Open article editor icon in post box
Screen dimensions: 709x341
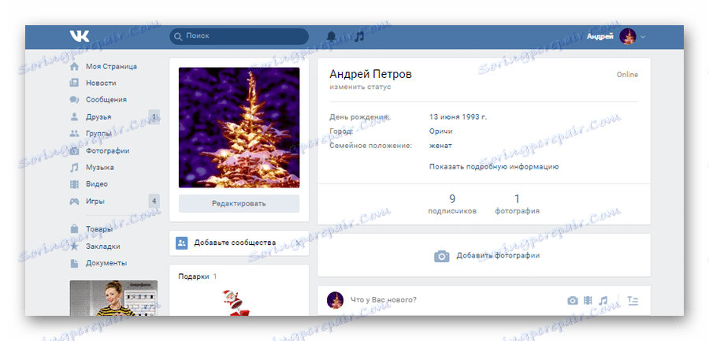(x=633, y=300)
